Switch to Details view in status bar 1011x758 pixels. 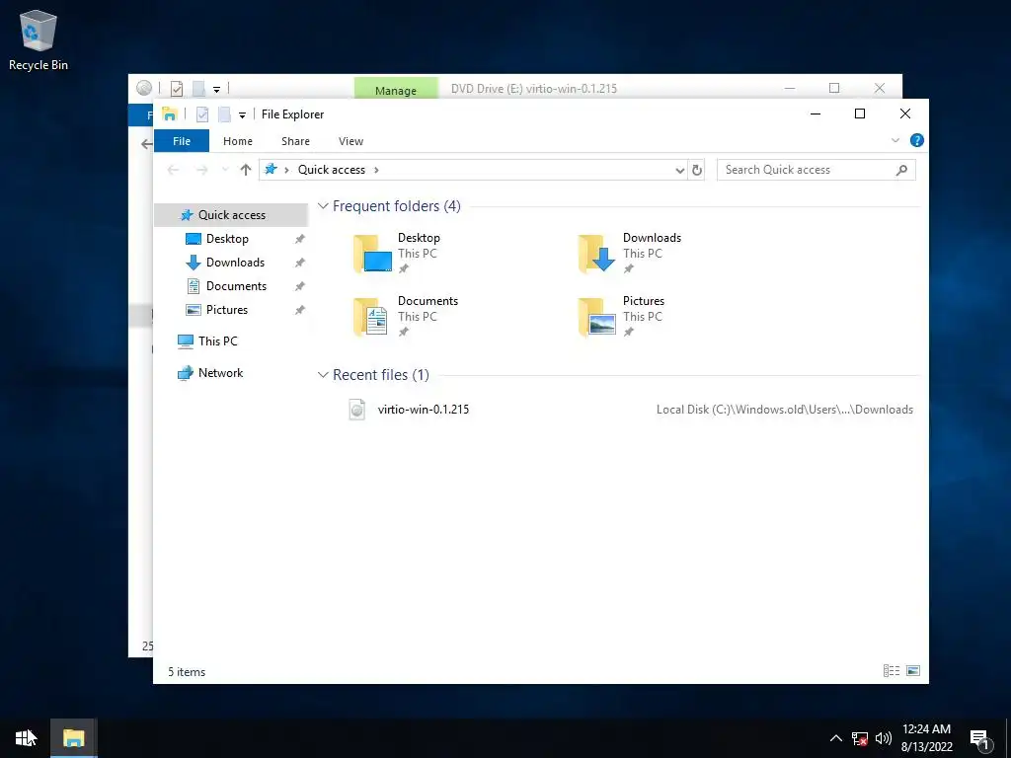[892, 671]
